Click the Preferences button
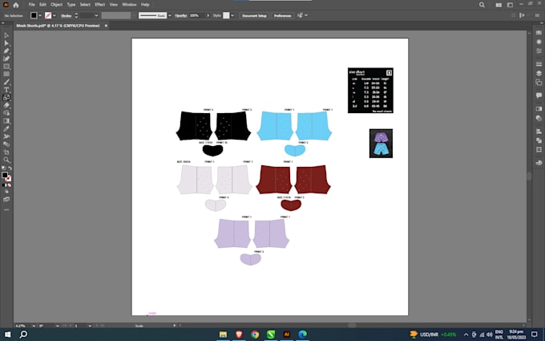 click(282, 16)
